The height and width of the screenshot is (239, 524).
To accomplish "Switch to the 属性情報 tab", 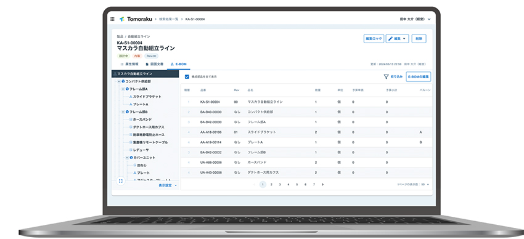I will [x=129, y=64].
